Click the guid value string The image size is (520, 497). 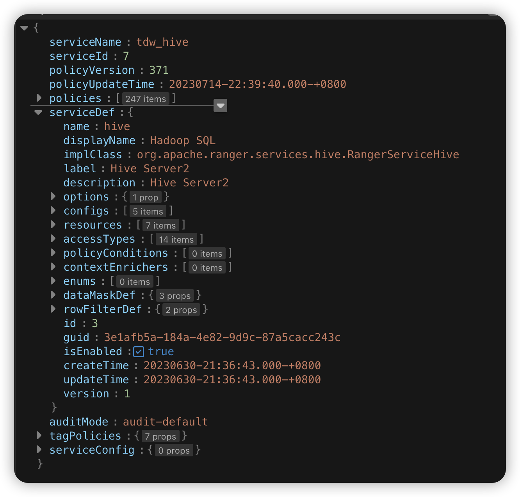pos(222,338)
